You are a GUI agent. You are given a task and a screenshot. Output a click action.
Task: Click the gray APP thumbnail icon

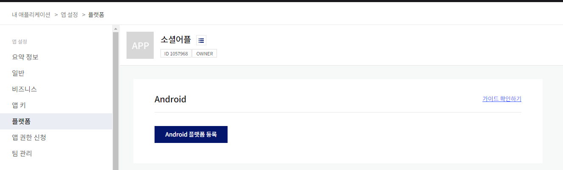click(x=140, y=45)
